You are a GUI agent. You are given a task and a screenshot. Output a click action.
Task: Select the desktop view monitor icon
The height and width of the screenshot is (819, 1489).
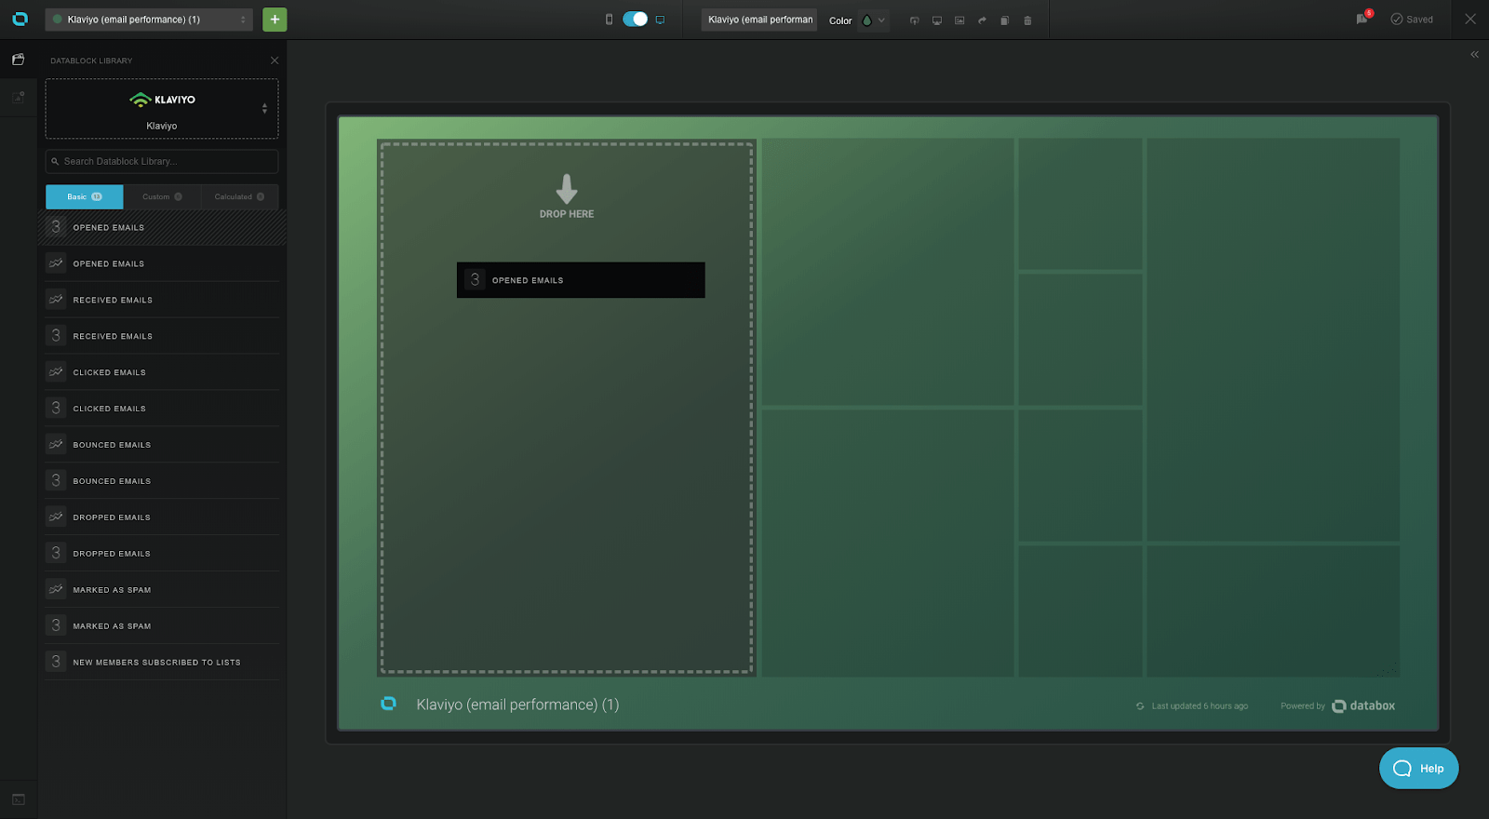660,20
